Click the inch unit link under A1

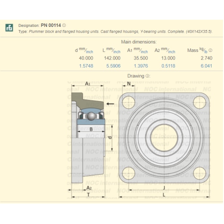click(144, 52)
